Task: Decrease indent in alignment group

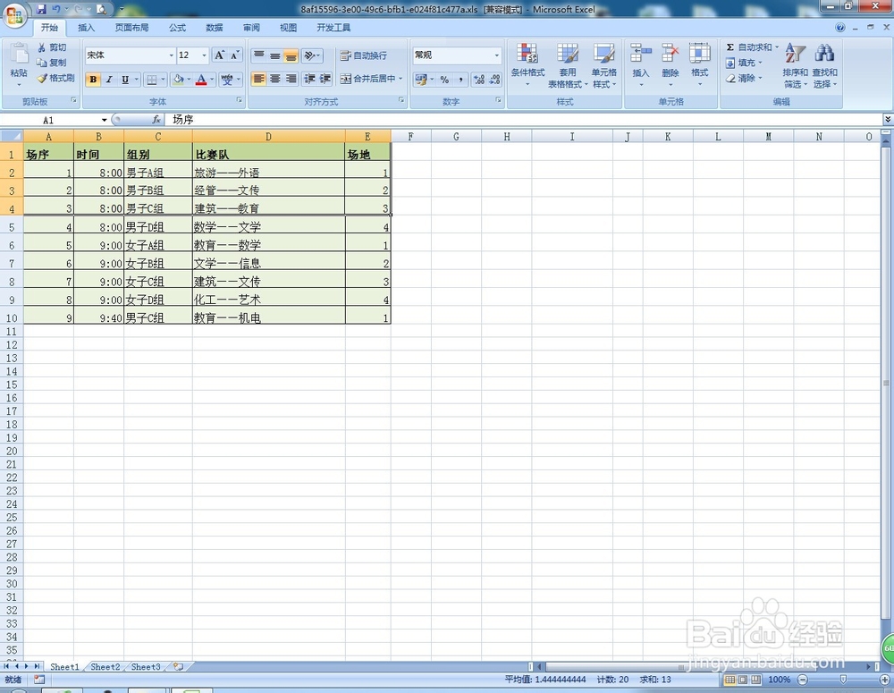Action: [x=309, y=79]
